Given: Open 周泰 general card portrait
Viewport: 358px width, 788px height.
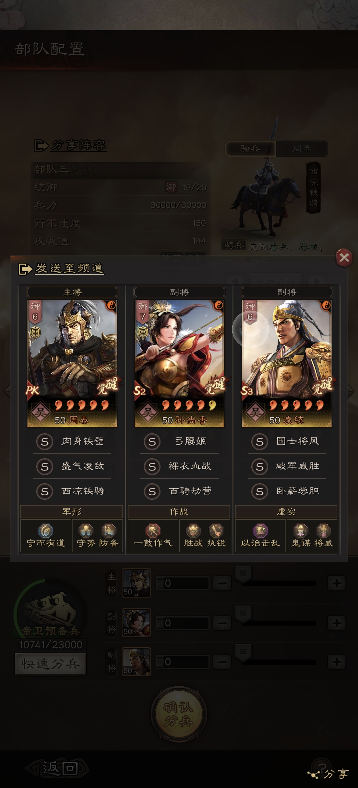Looking at the screenshot, I should [72, 363].
